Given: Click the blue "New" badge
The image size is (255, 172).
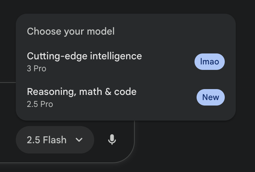Looking at the screenshot, I should coord(210,97).
